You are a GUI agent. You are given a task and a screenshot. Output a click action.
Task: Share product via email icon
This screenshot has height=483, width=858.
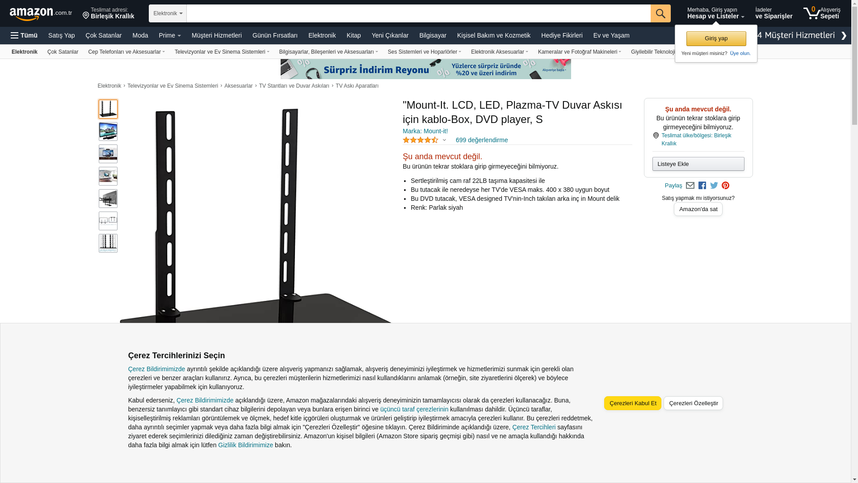pyautogui.click(x=690, y=186)
